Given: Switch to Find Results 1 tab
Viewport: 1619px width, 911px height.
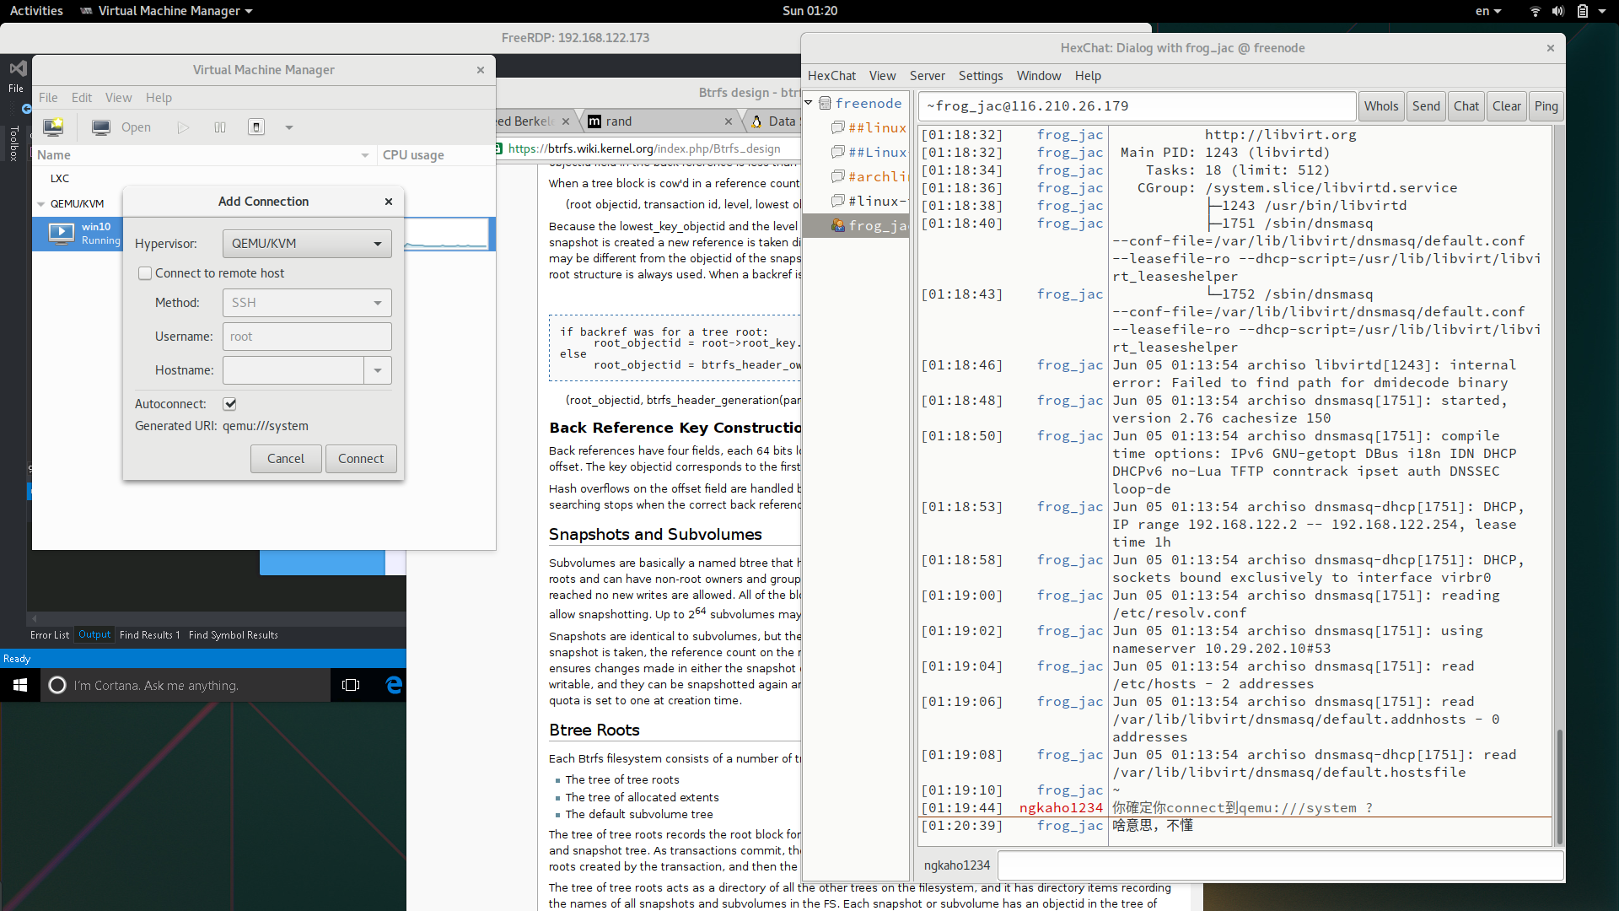Looking at the screenshot, I should coord(149,635).
